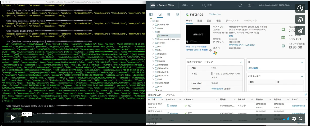
Task: Switch to Storage view icon
Action: click(x=169, y=14)
